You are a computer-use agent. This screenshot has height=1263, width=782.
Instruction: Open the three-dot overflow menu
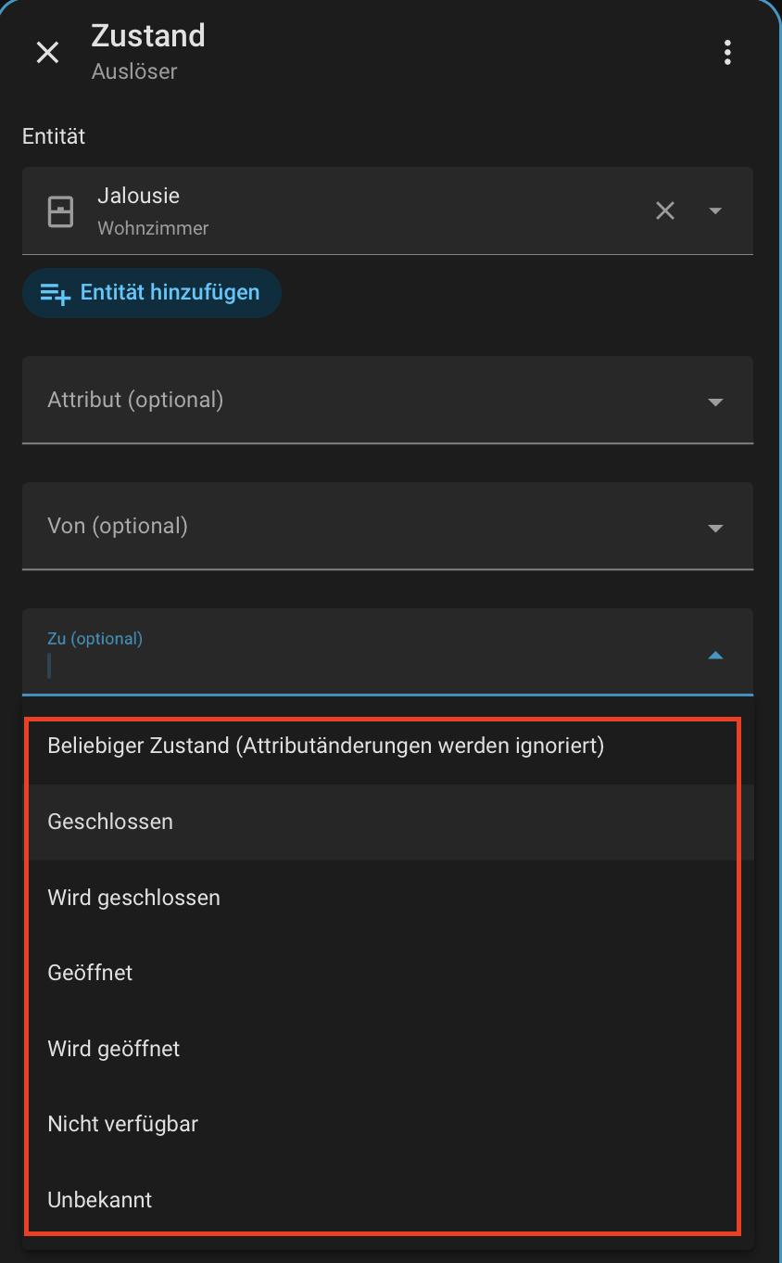coord(727,53)
